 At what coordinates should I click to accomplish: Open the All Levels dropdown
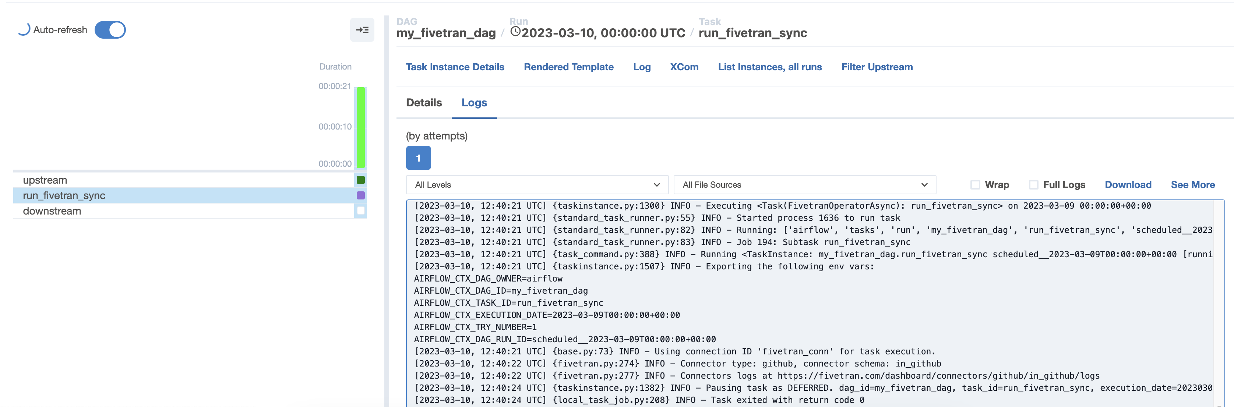click(x=536, y=184)
